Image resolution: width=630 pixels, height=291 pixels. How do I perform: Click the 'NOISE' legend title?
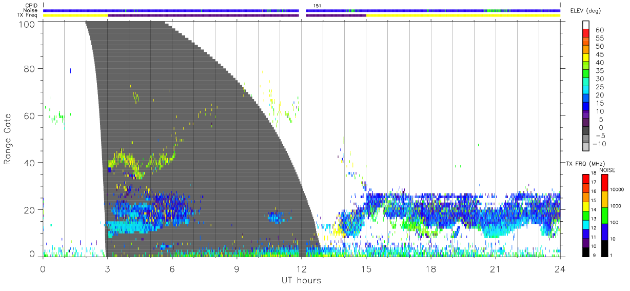(x=607, y=170)
